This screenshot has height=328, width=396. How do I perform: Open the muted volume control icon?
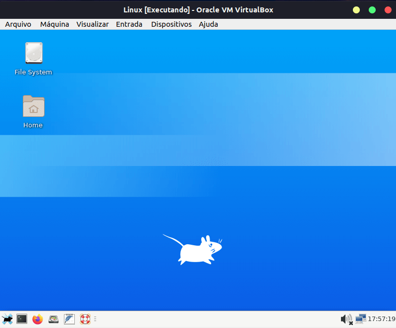(346, 320)
